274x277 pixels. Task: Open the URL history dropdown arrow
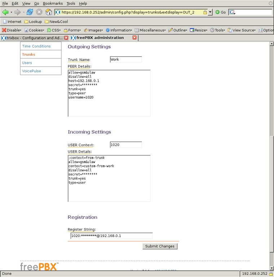211,12
